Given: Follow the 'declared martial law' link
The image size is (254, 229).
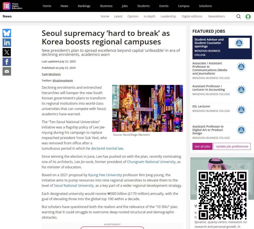Looking at the screenshot, I should 107,148.
